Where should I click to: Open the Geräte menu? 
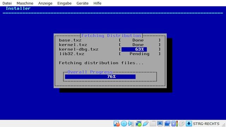coord(82,3)
